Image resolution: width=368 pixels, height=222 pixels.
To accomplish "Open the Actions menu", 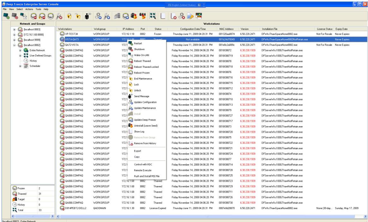I will [29, 9].
